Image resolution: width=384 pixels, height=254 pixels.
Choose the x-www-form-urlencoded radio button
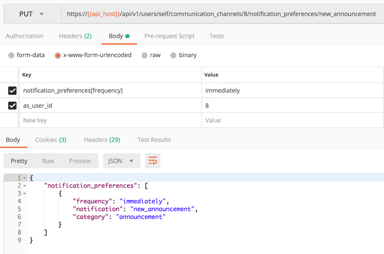coord(58,55)
